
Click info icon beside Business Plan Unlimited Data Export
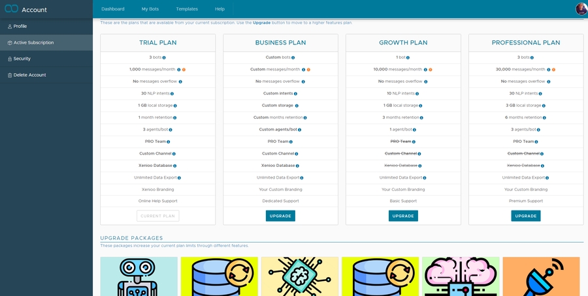pyautogui.click(x=301, y=177)
